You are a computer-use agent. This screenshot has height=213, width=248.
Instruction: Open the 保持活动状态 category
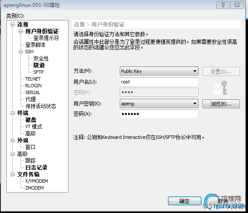coord(40,106)
